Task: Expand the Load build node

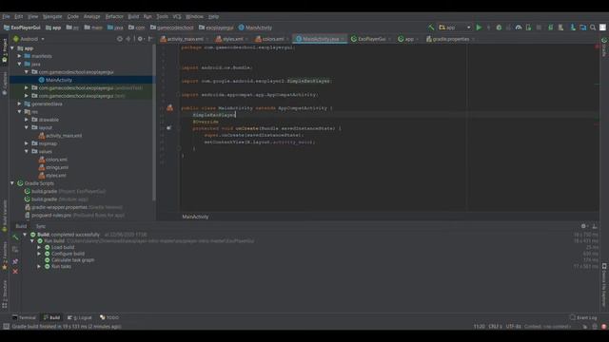Action: point(39,247)
